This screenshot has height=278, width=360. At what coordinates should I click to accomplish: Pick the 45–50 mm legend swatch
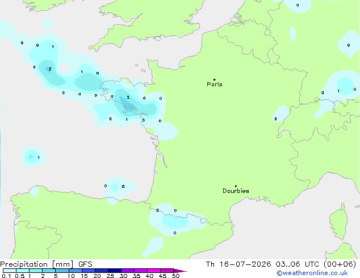pos(167,271)
